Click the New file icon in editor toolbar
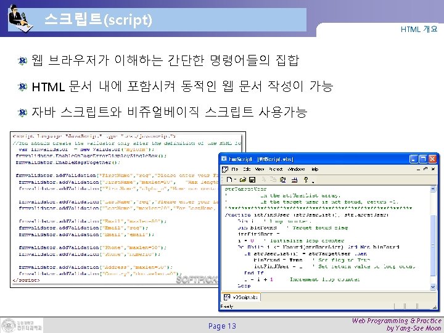 click(x=229, y=179)
